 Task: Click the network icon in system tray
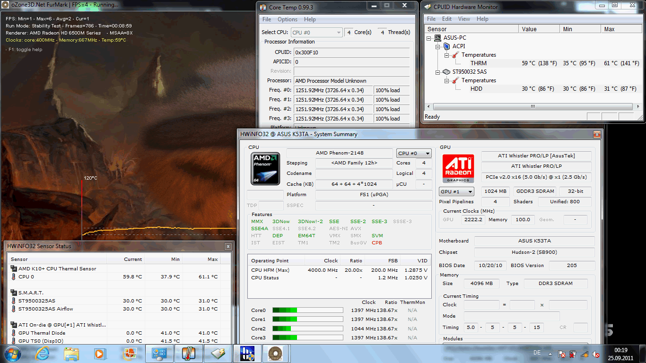[585, 354]
